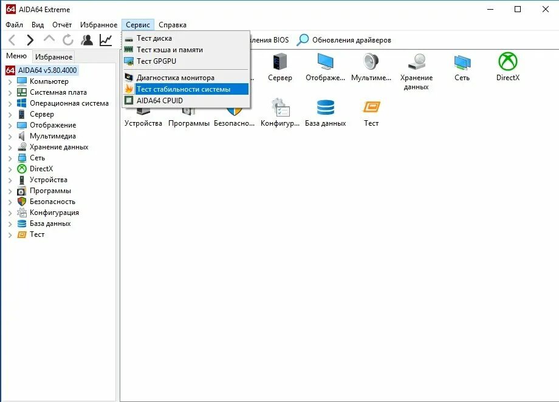The image size is (559, 402).
Task: Click the magnifier icon for driver updates
Action: pos(303,40)
